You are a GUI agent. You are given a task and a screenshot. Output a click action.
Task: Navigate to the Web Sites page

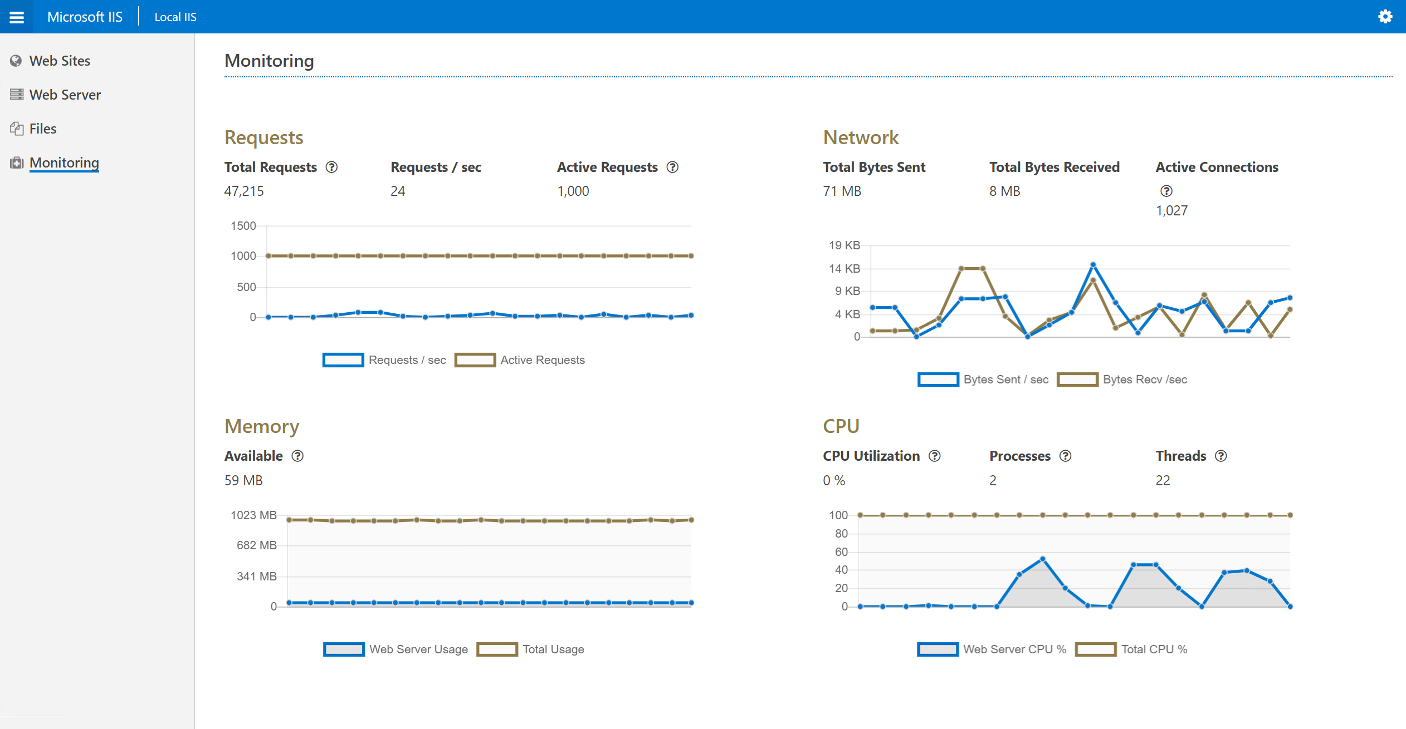(x=60, y=60)
